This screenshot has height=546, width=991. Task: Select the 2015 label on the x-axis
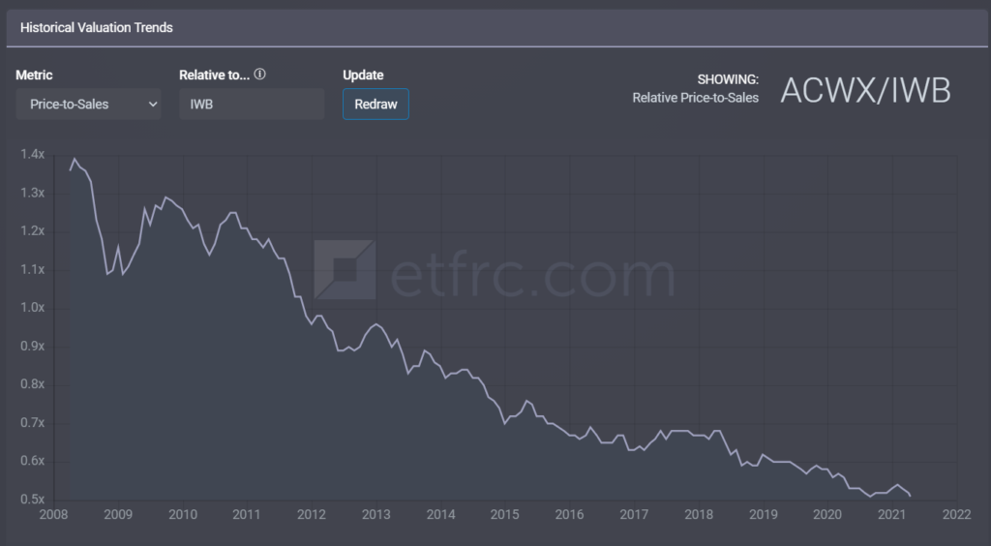504,514
